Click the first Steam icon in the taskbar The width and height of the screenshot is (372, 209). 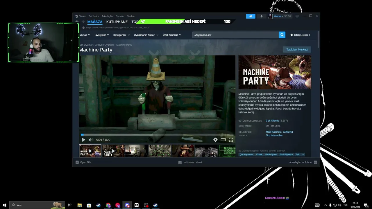pyautogui.click(x=99, y=205)
